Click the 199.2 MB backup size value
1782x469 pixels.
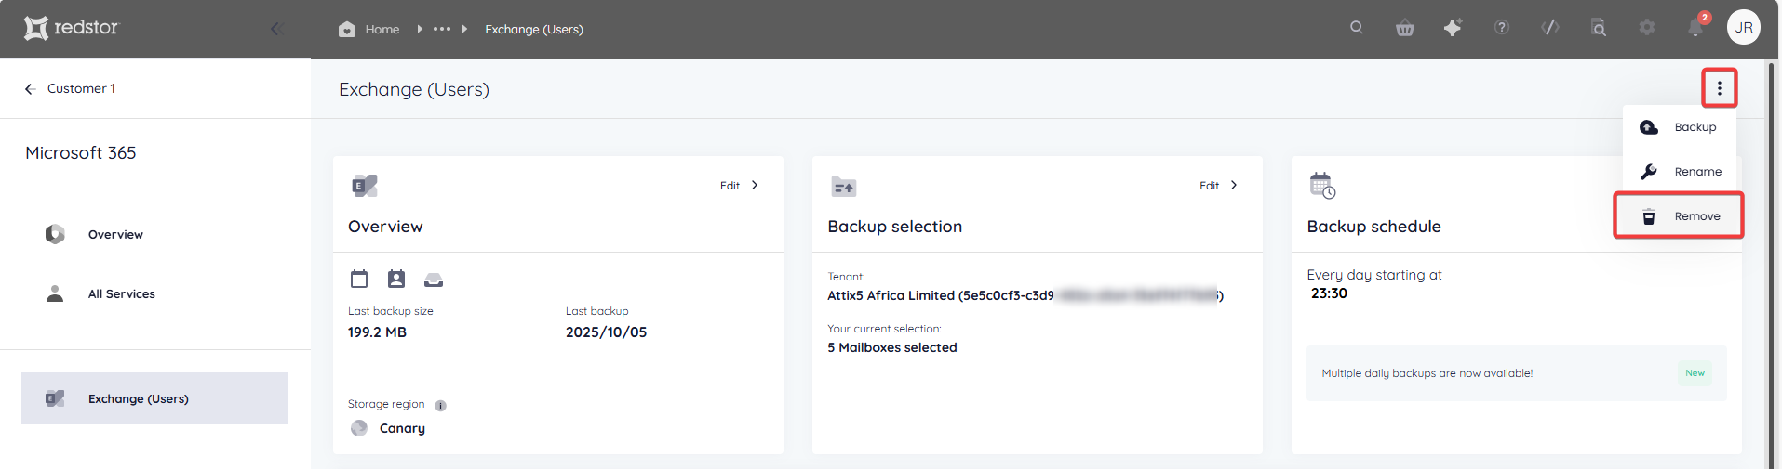(377, 332)
